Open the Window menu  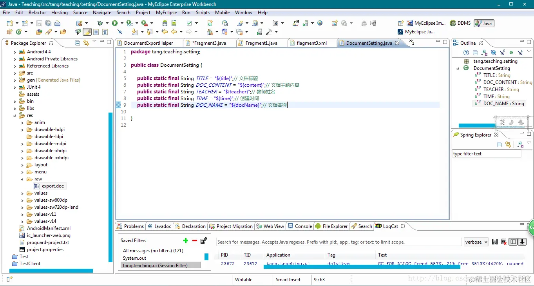pyautogui.click(x=243, y=12)
